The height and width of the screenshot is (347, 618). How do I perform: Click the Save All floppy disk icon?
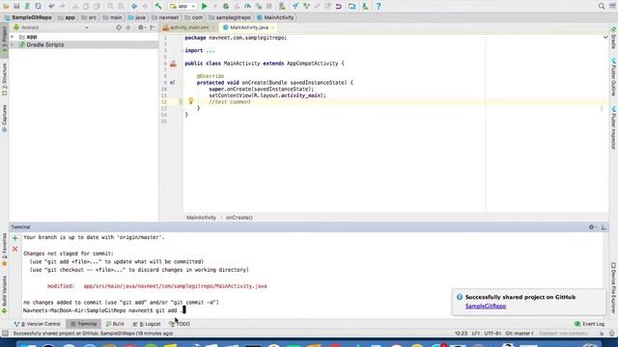16,7
